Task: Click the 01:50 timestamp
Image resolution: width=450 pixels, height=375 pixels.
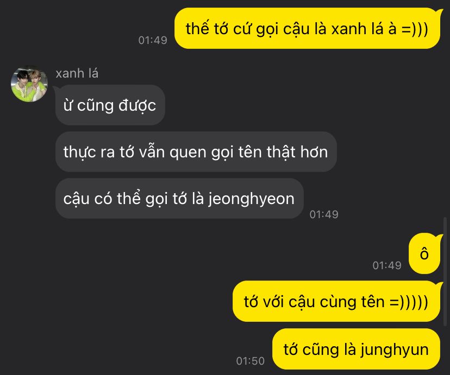Action: (250, 361)
